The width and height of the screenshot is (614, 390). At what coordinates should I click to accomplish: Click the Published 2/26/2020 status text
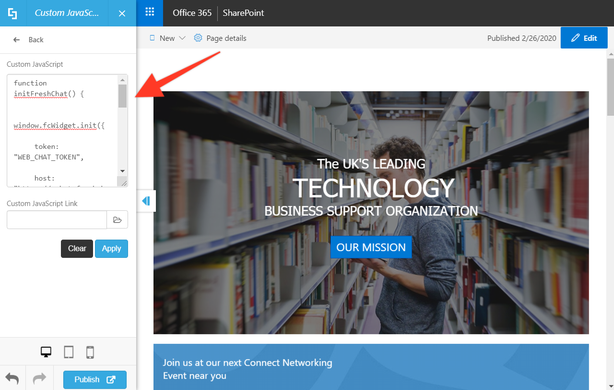[x=521, y=38]
